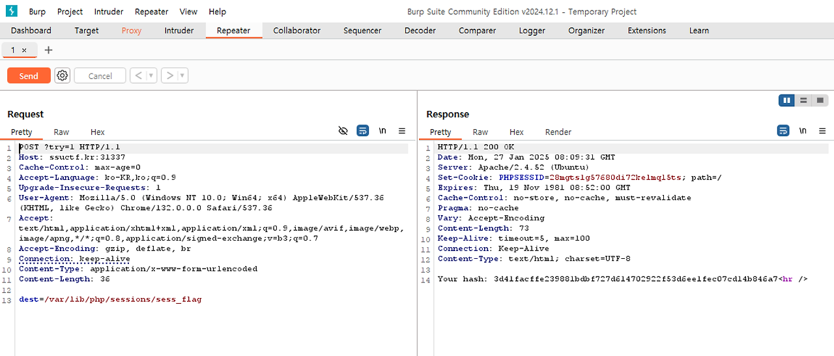834x356 pixels.
Task: Open Response panel hamburger menu
Action: pos(822,131)
